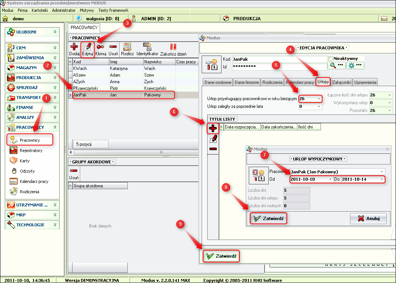Click the Edytuj toolbar icon
Viewport: 396px width, 283px height.
87,47
